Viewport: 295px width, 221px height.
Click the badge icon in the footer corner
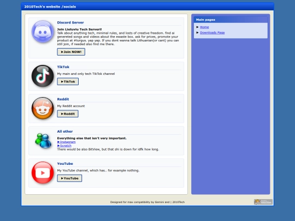click(263, 202)
